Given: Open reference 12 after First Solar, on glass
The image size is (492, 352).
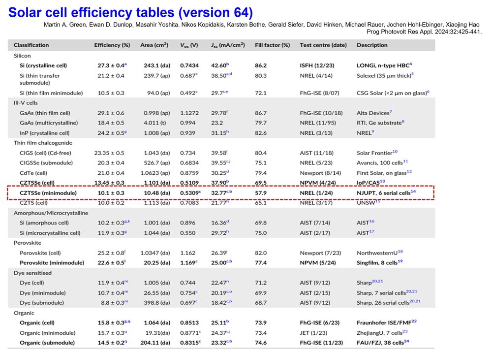Looking at the screenshot, I should coord(409,171).
